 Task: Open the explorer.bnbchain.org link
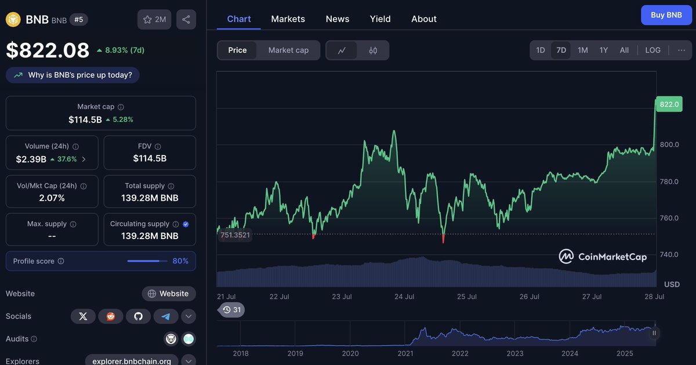coord(132,361)
